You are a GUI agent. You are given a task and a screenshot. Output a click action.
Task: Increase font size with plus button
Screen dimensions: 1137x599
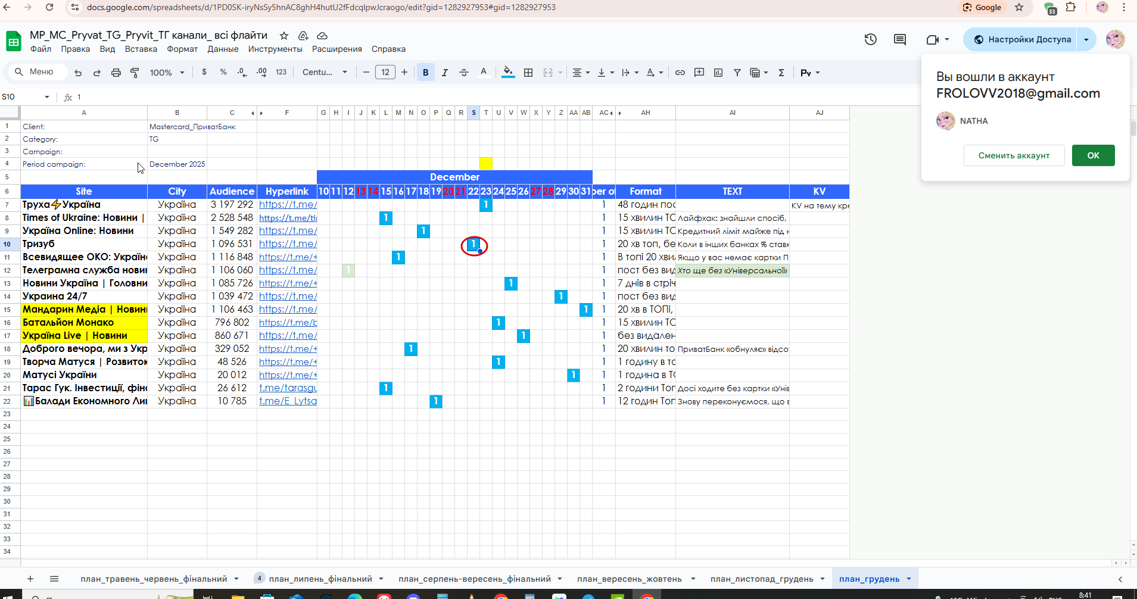(x=404, y=72)
